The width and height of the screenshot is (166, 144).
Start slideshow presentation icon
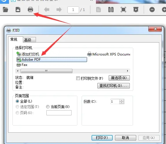coord(136,10)
